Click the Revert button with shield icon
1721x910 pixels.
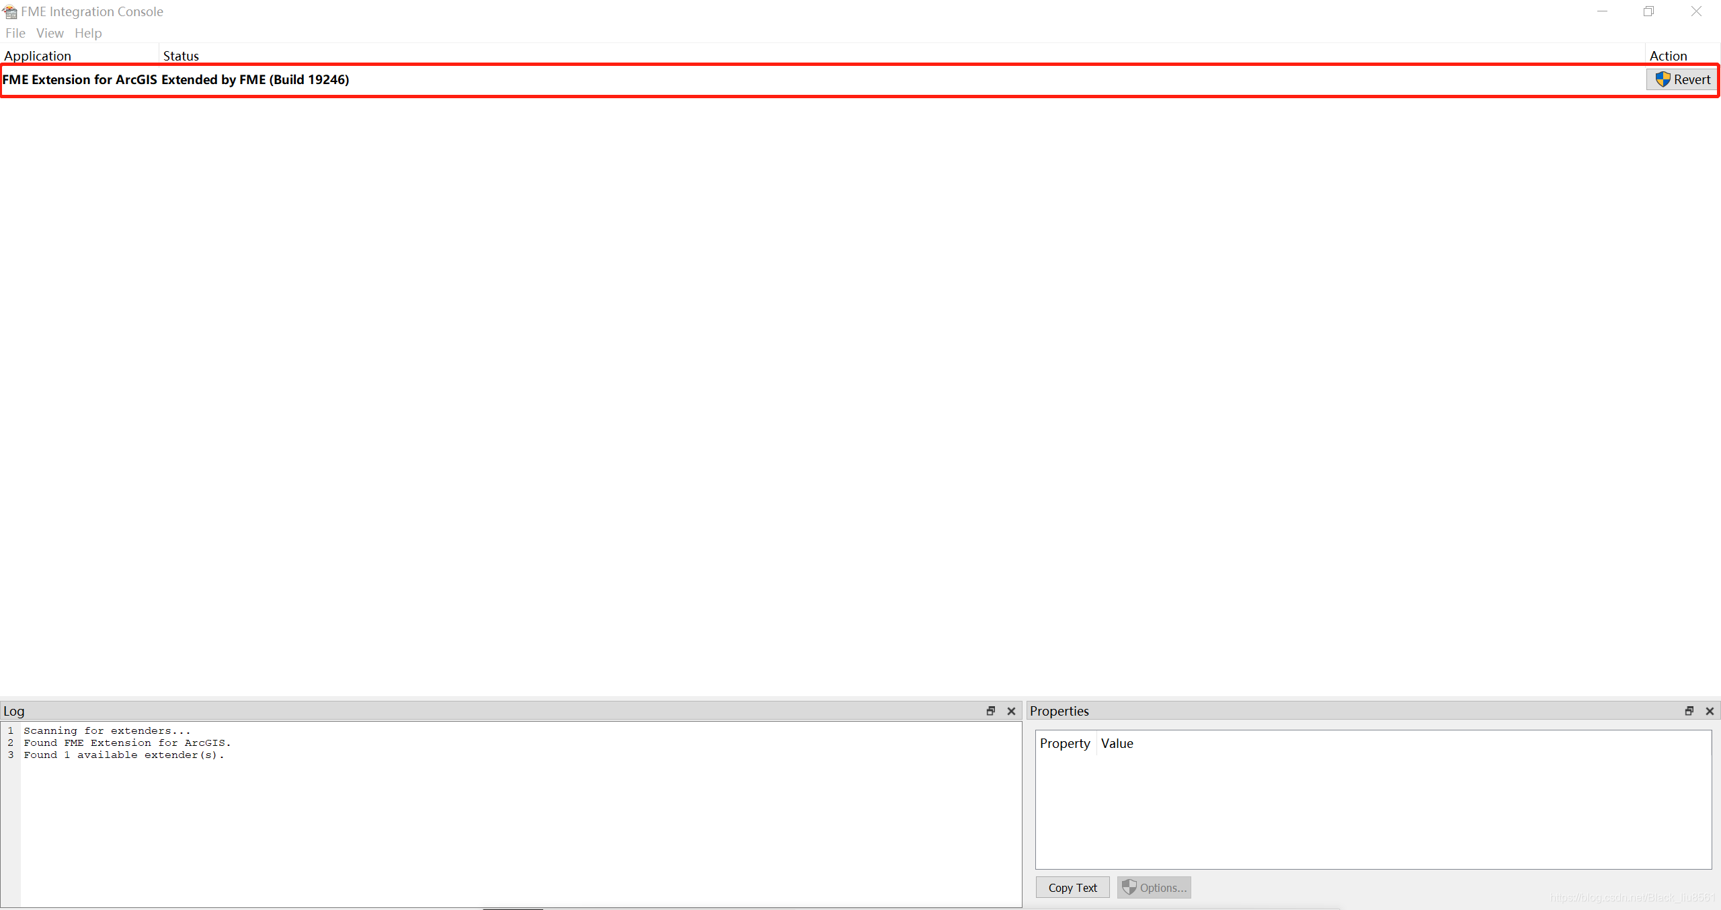[1682, 79]
